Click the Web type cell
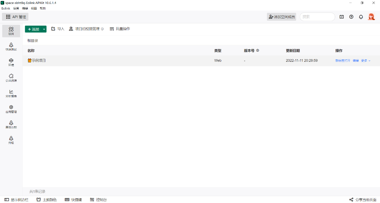380x203 pixels. 218,60
